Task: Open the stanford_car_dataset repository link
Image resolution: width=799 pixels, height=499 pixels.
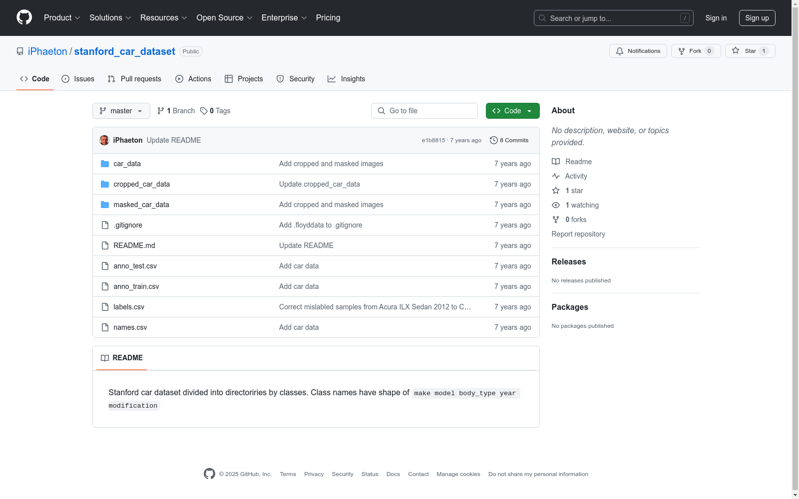Action: click(125, 51)
